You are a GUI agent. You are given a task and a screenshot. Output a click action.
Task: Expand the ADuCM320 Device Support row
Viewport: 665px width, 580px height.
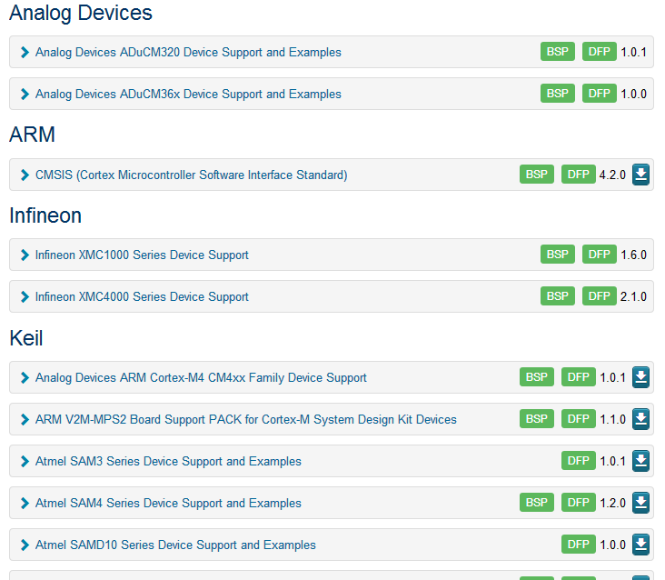coord(25,52)
